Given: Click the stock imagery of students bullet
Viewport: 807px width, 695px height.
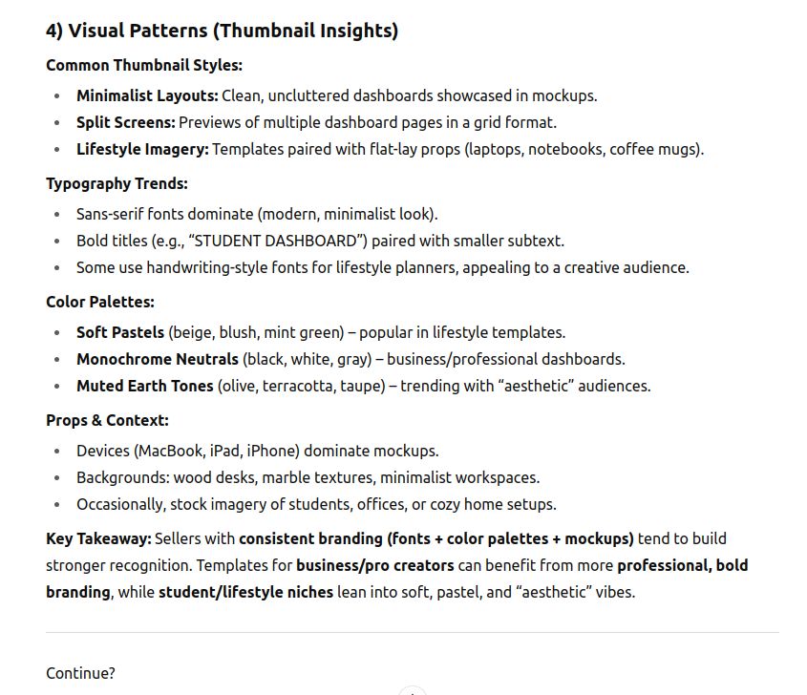Looking at the screenshot, I should pyautogui.click(x=316, y=505).
